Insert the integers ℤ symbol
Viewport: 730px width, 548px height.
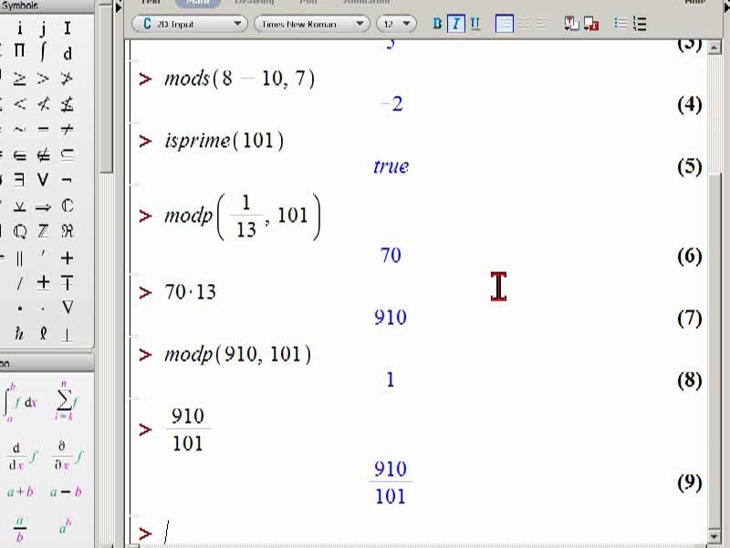[43, 231]
